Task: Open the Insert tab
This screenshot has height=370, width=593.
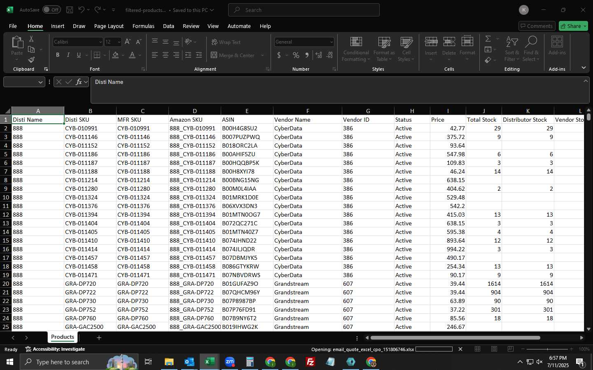Action: click(x=58, y=26)
